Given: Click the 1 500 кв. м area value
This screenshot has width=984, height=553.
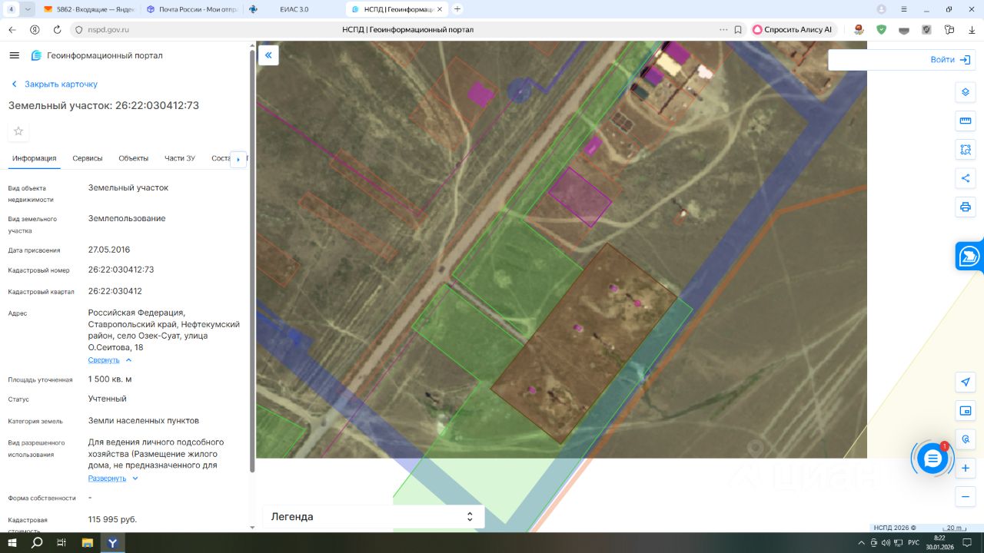Looking at the screenshot, I should [110, 379].
